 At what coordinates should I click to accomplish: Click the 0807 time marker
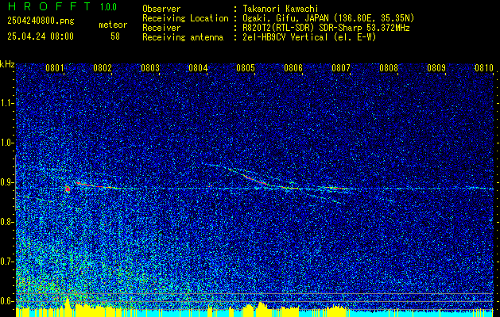tap(341, 68)
